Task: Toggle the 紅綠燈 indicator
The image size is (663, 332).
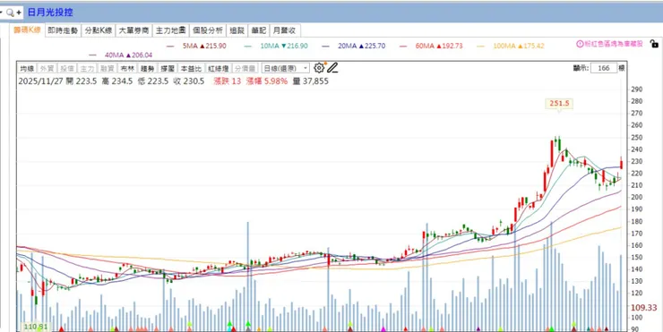Action: 219,68
